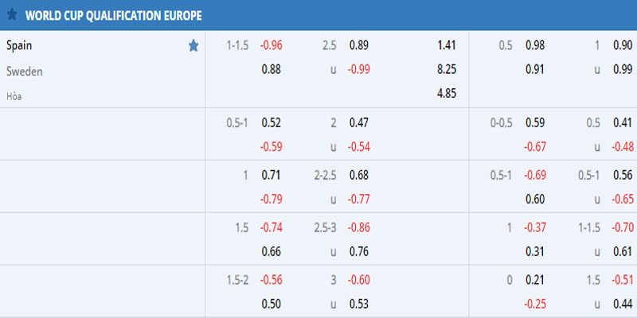Click the red -0.96 handicap odds

271,45
